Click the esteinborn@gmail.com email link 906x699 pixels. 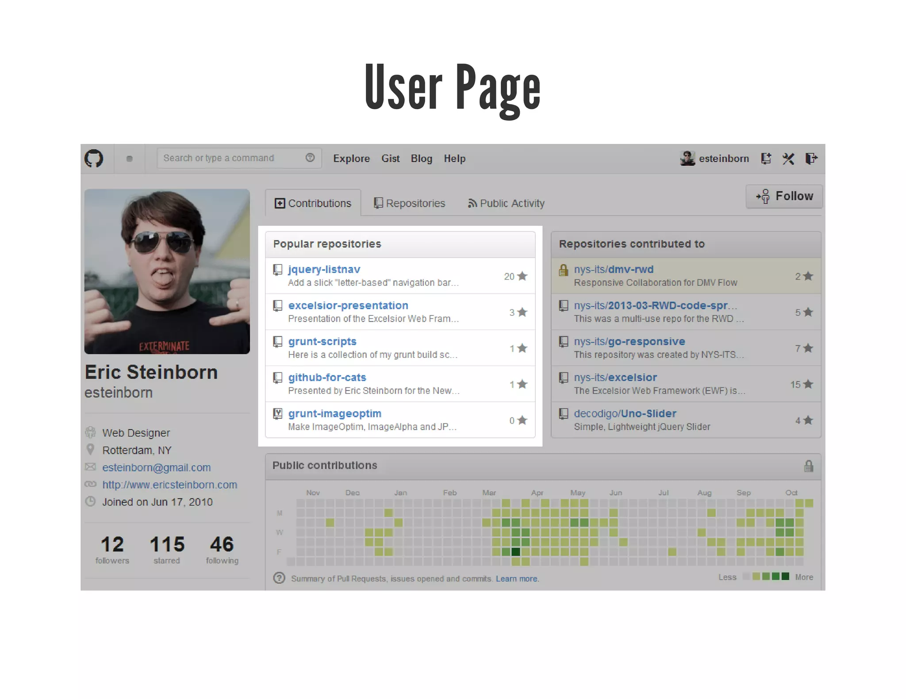pos(156,467)
